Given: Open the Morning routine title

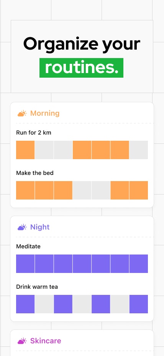Looking at the screenshot, I should [45, 113].
